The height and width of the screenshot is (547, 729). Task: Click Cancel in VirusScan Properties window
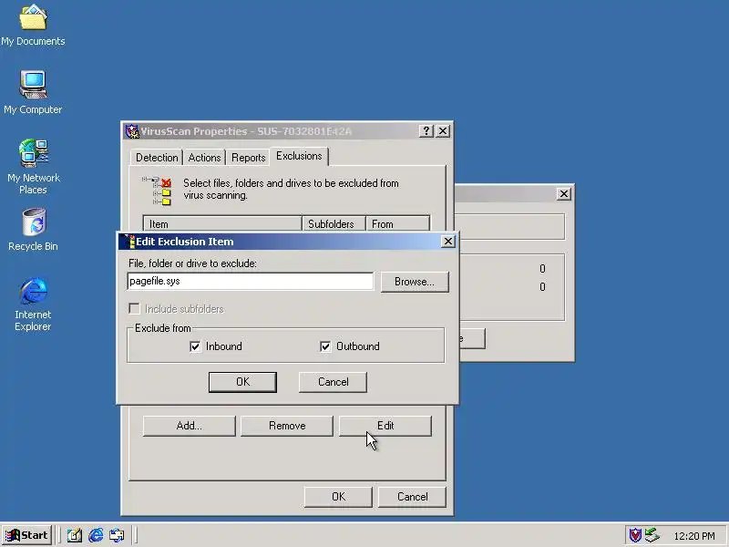point(413,497)
